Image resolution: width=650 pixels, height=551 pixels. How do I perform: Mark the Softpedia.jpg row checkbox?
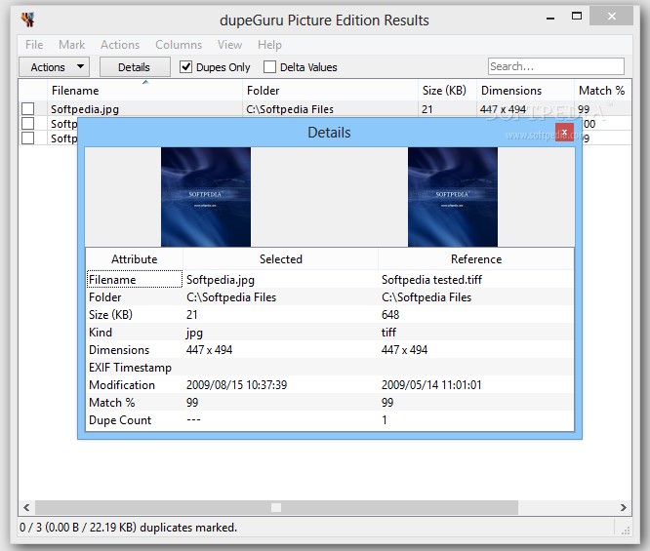point(27,109)
